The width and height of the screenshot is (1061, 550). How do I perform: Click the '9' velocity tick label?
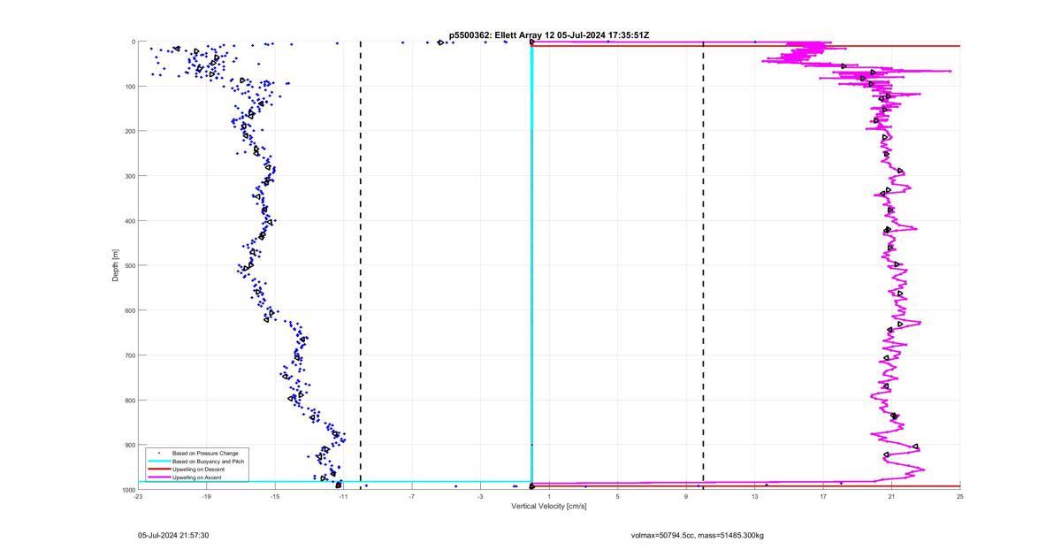coord(686,496)
